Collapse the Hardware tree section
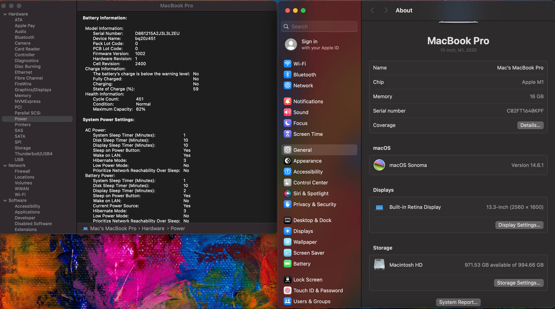The width and height of the screenshot is (555, 309). click(x=5, y=14)
